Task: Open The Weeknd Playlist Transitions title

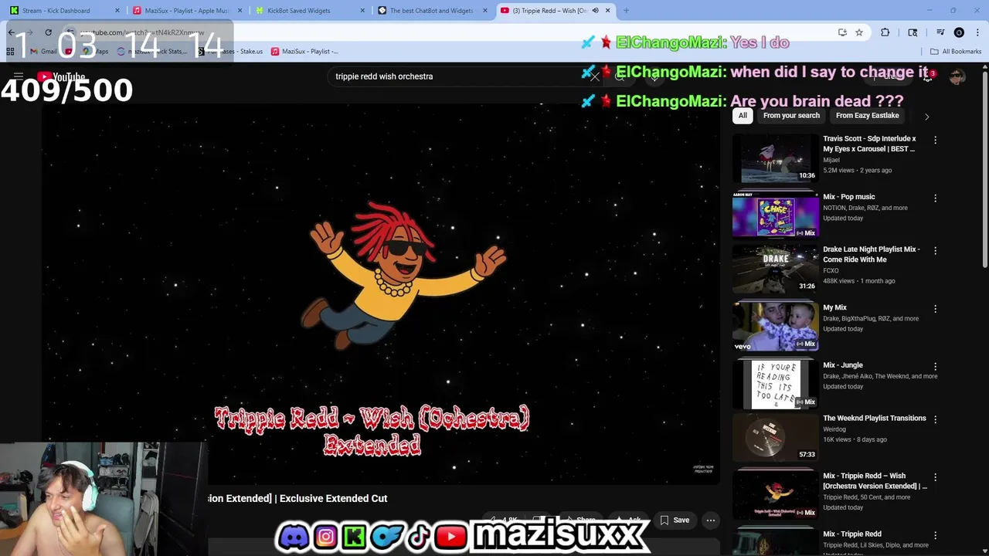Action: click(874, 419)
